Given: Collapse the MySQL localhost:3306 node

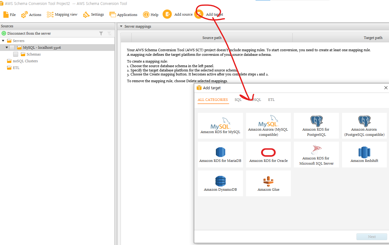Looking at the screenshot, I should pyautogui.click(x=7, y=48).
